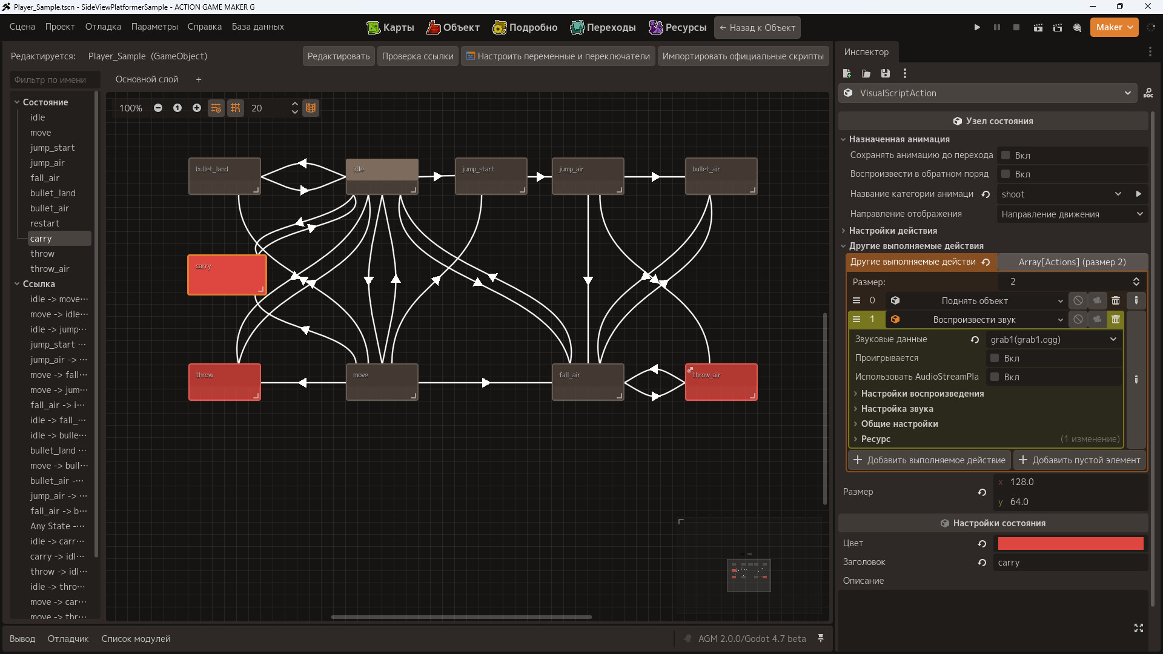This screenshot has height=654, width=1163.
Task: Delete the Воспроизвести звук action
Action: pyautogui.click(x=1116, y=319)
